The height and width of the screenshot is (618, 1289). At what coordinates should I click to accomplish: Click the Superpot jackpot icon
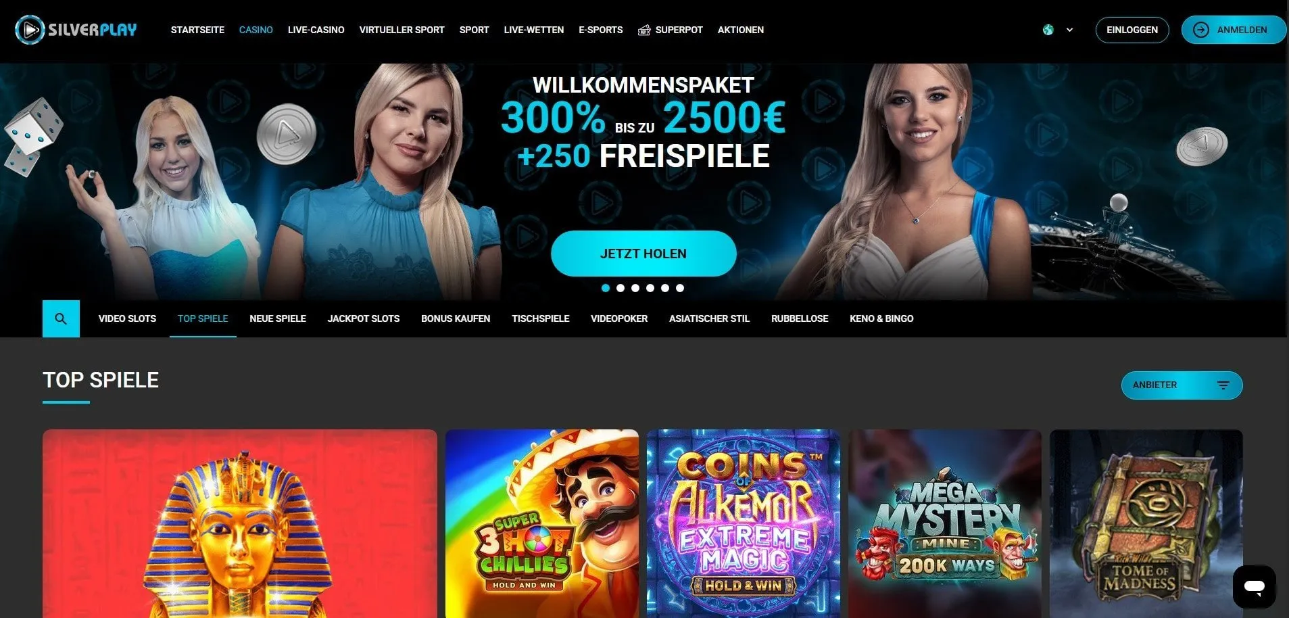tap(644, 30)
